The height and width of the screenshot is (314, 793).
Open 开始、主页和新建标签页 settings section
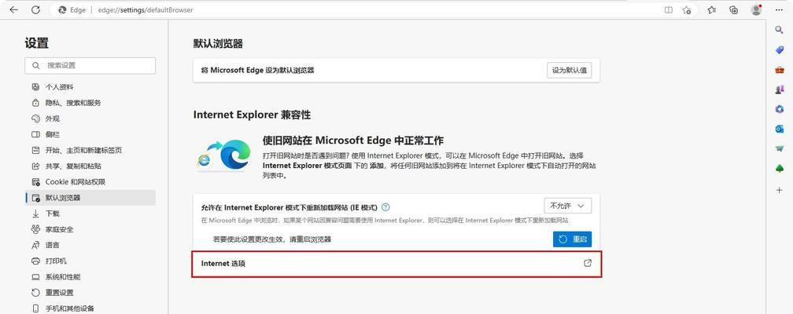click(90, 150)
